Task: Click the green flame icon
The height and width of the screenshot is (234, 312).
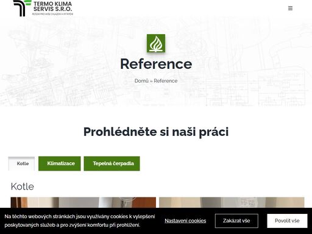Action: [x=156, y=43]
